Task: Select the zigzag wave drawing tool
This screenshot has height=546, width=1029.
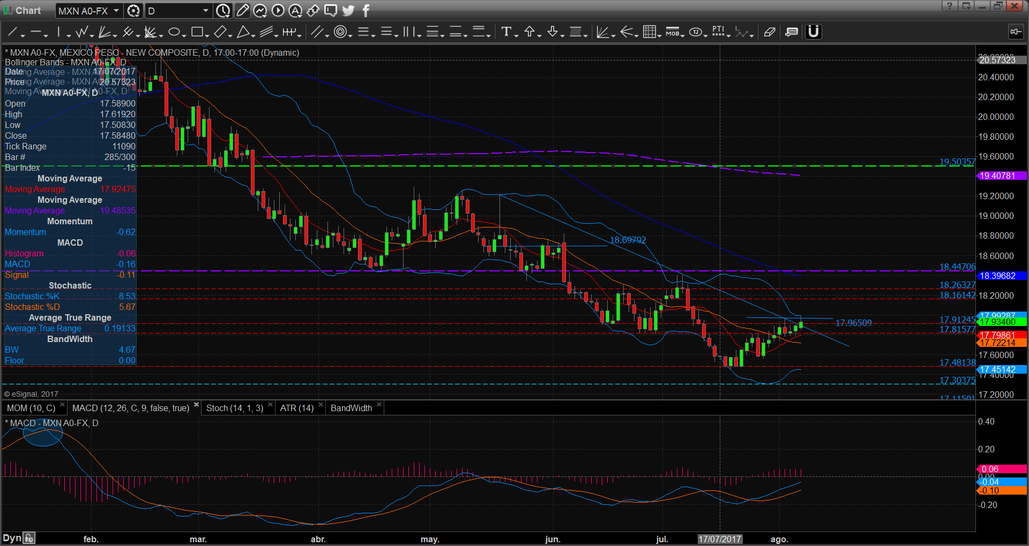Action: pos(81,32)
